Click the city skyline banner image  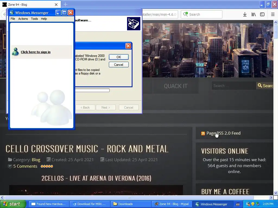coord(208,50)
